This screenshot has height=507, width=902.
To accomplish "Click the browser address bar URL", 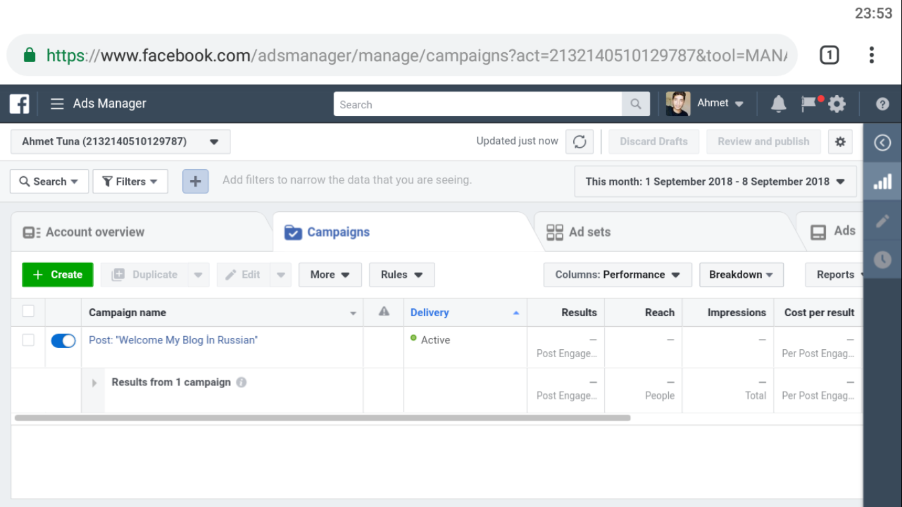I will pos(417,55).
